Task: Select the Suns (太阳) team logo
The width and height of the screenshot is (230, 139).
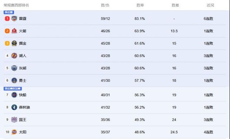Action: click(14, 132)
